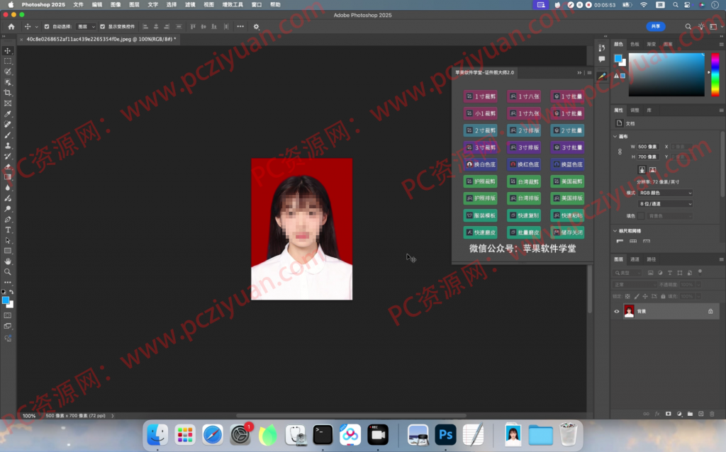726x452 pixels.
Task: Open the options bar settings gear
Action: point(256,27)
